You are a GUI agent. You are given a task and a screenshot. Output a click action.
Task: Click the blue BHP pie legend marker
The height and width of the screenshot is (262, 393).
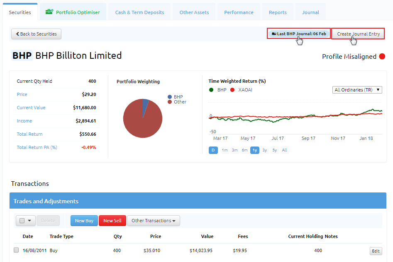170,97
